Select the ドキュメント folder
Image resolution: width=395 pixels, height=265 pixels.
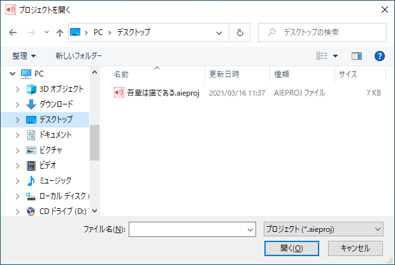(55, 135)
